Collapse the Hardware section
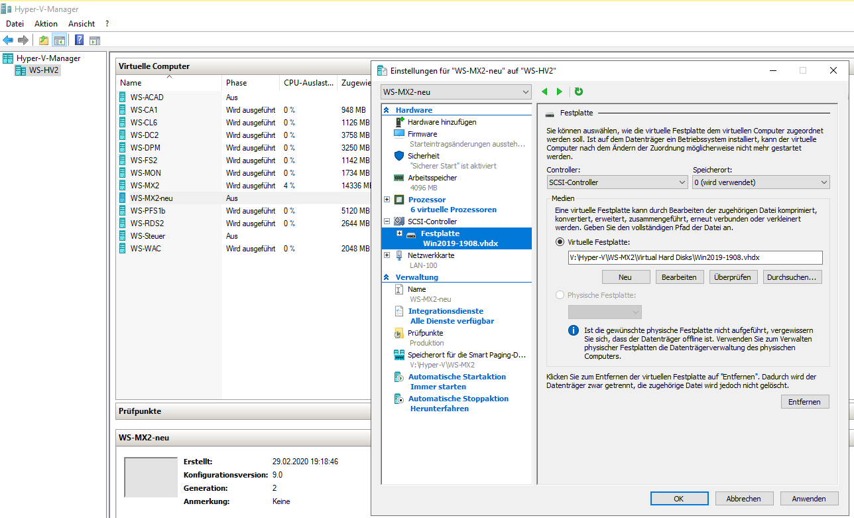The image size is (854, 518). coord(387,110)
